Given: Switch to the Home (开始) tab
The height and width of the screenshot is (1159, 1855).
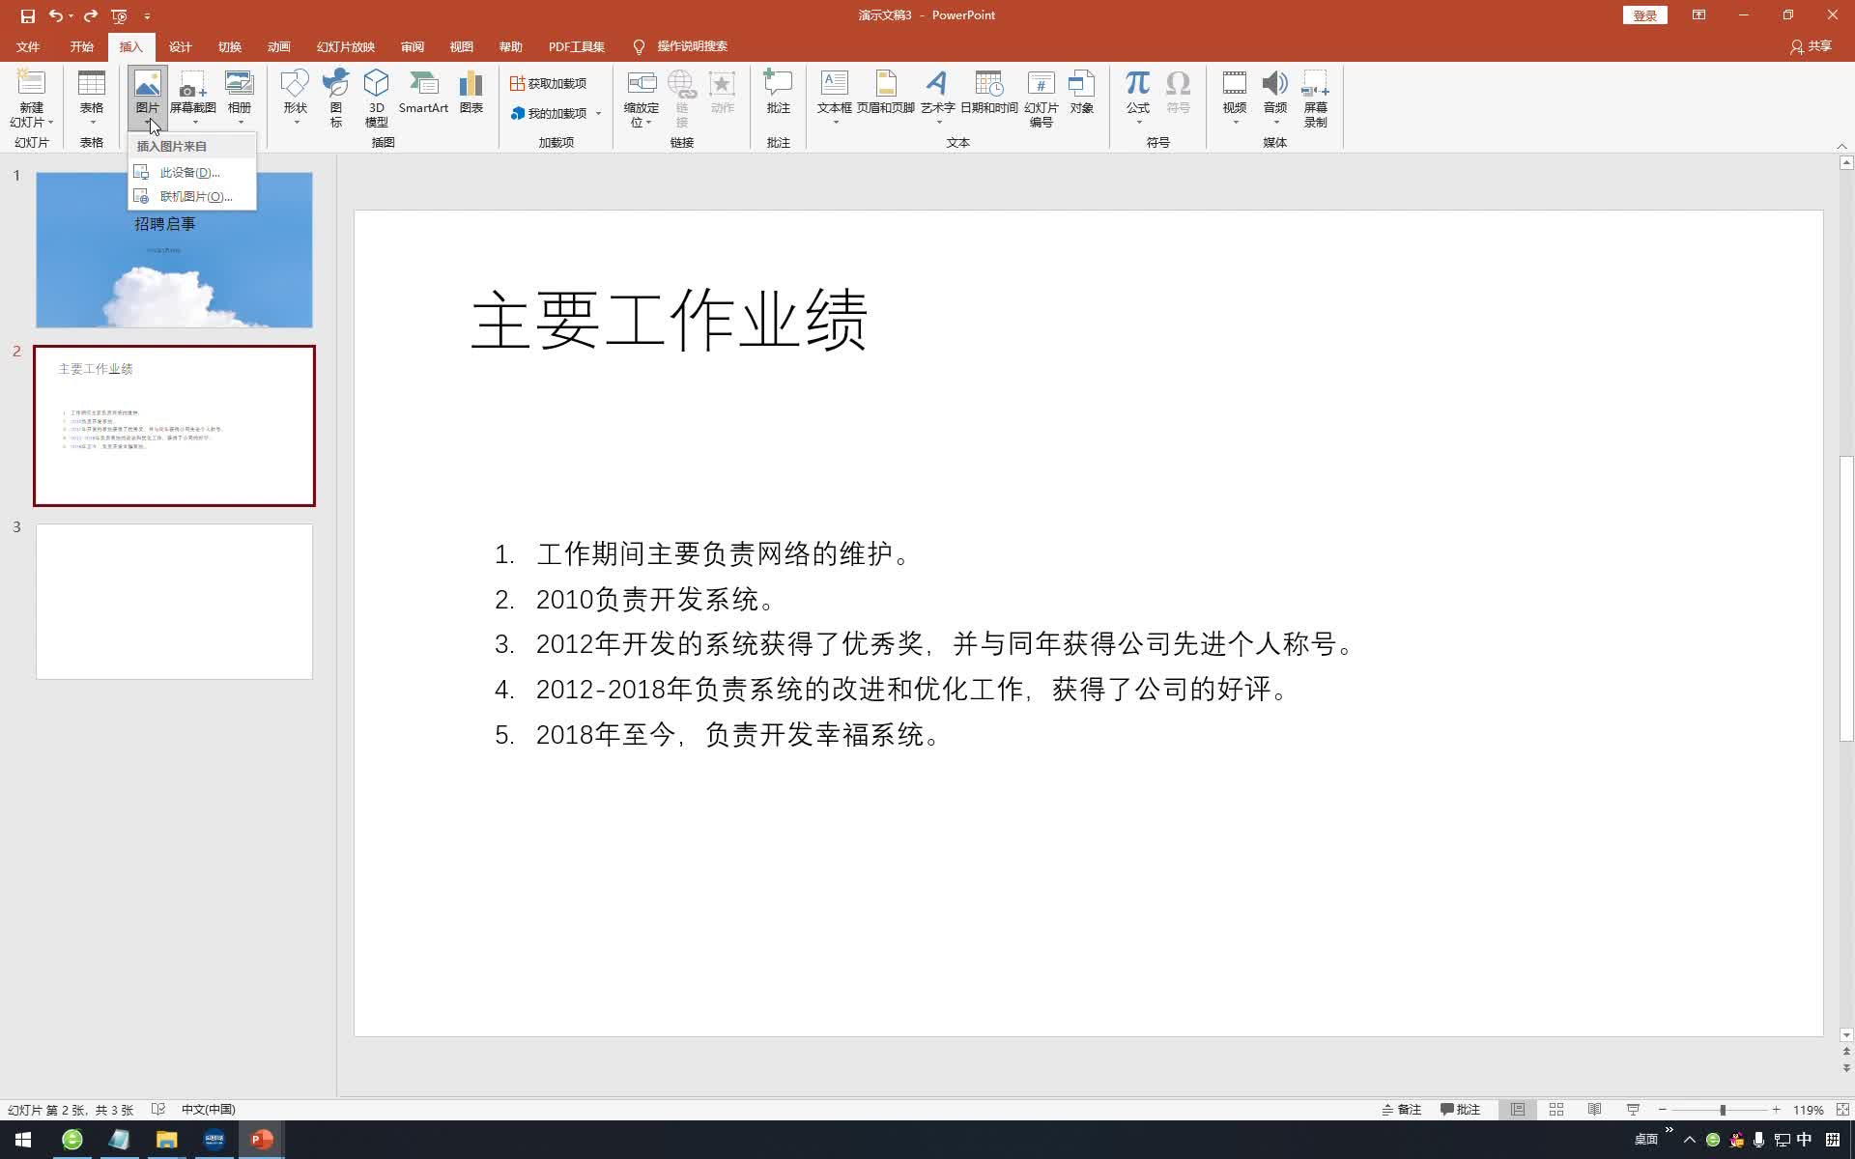Looking at the screenshot, I should point(81,46).
